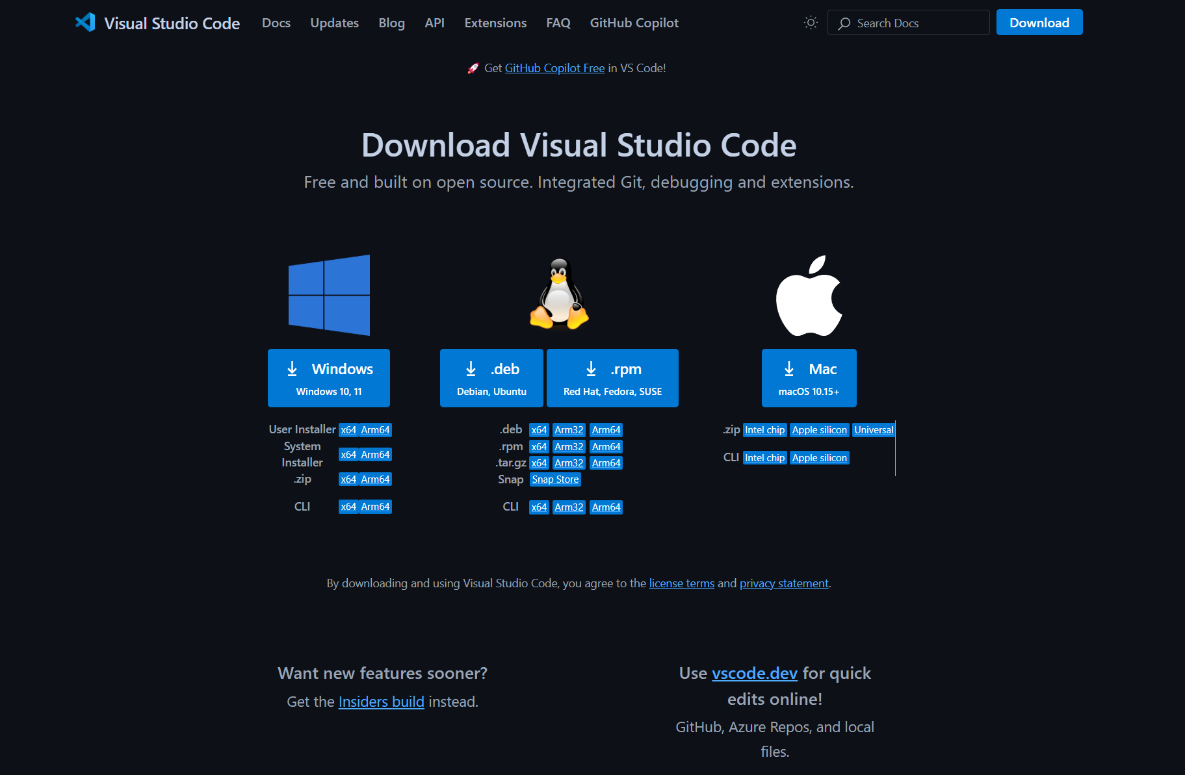Viewport: 1185px width, 775px height.
Task: Download the .rpm Red Hat, Fedora package
Action: [x=612, y=378]
